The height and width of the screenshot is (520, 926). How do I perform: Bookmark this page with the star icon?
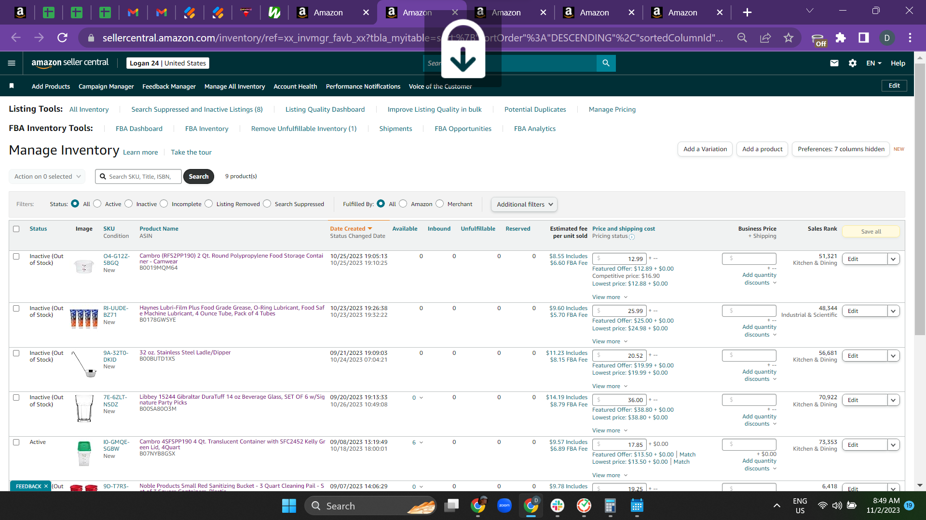tap(788, 38)
